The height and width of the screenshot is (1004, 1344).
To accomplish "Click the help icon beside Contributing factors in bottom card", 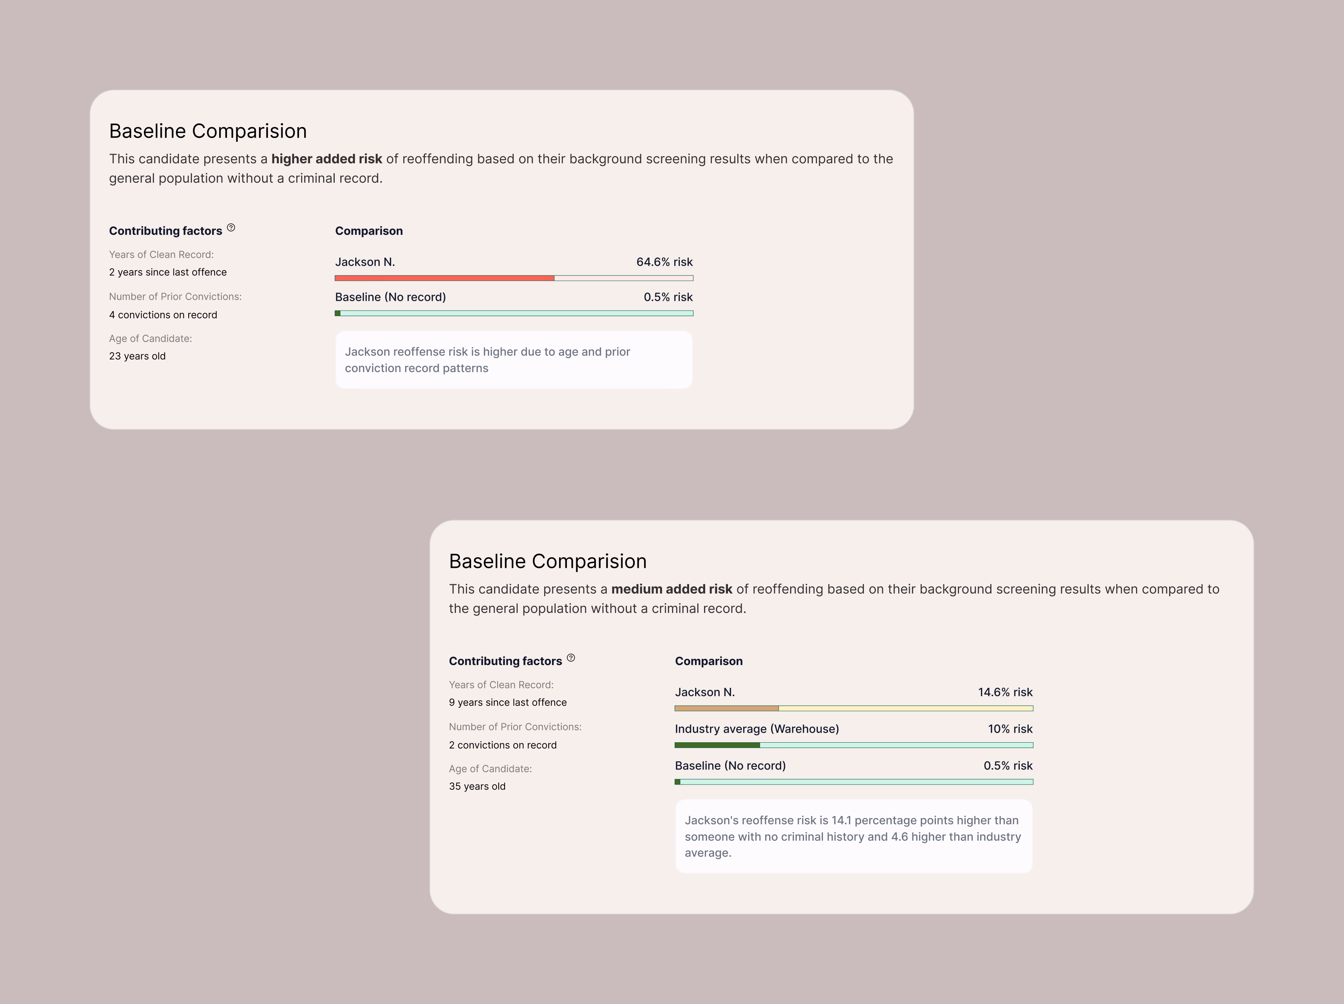I will tap(571, 658).
